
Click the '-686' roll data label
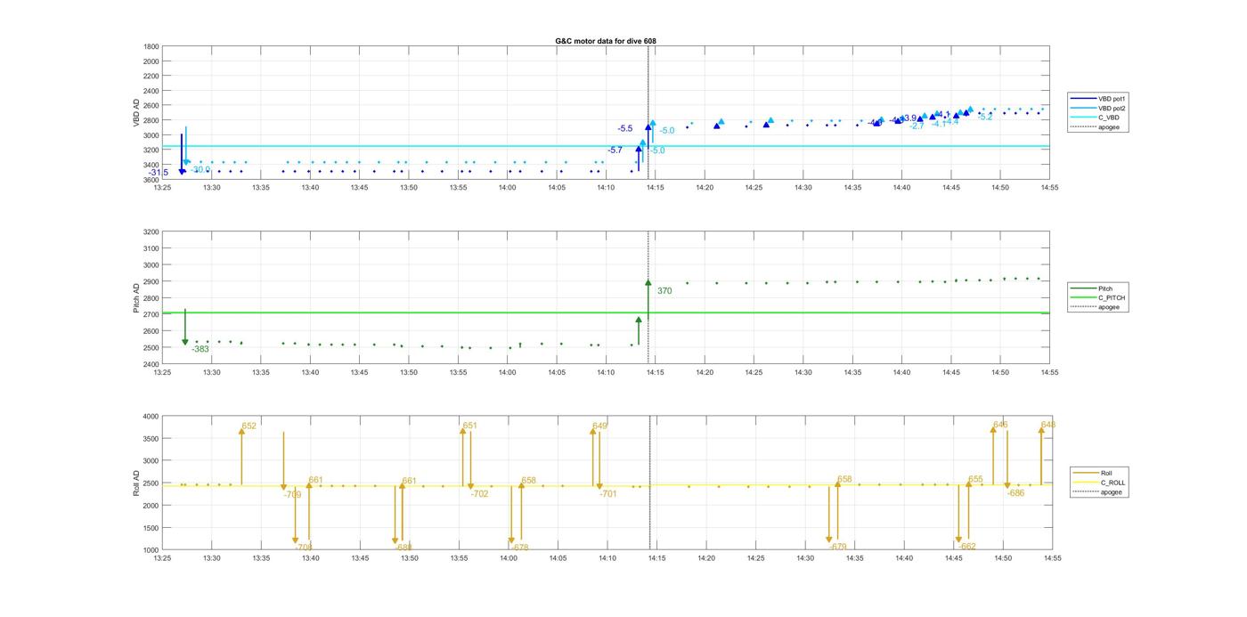(1016, 493)
